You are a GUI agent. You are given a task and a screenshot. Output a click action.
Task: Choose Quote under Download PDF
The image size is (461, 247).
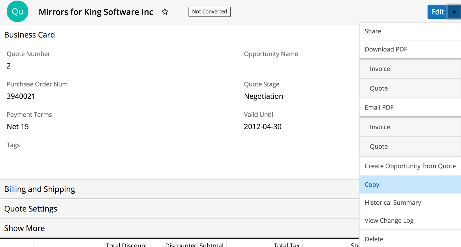pos(379,88)
